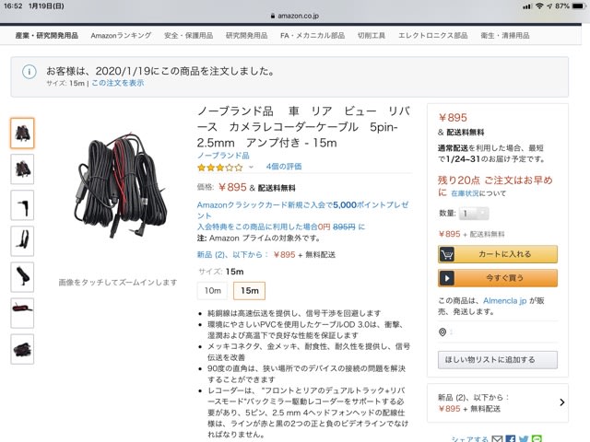
Task: Share the product via the email icon
Action: tap(498, 438)
